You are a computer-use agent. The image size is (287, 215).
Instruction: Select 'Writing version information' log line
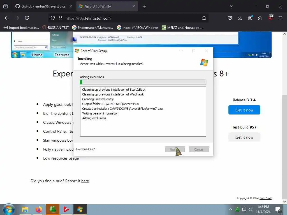click(x=100, y=113)
